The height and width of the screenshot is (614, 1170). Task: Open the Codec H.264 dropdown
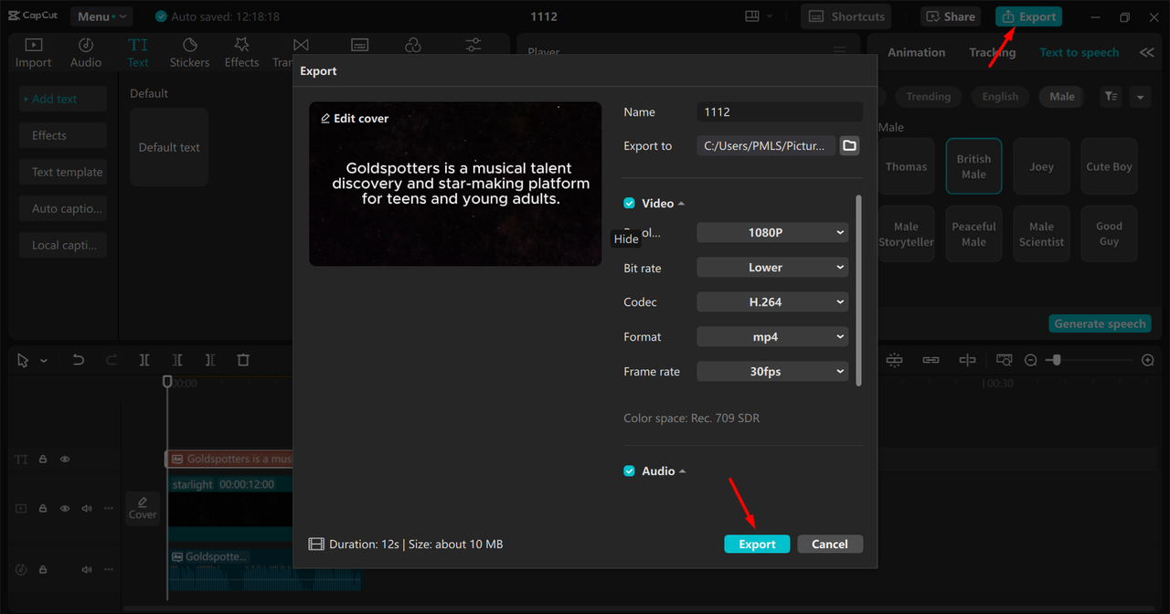pyautogui.click(x=772, y=302)
